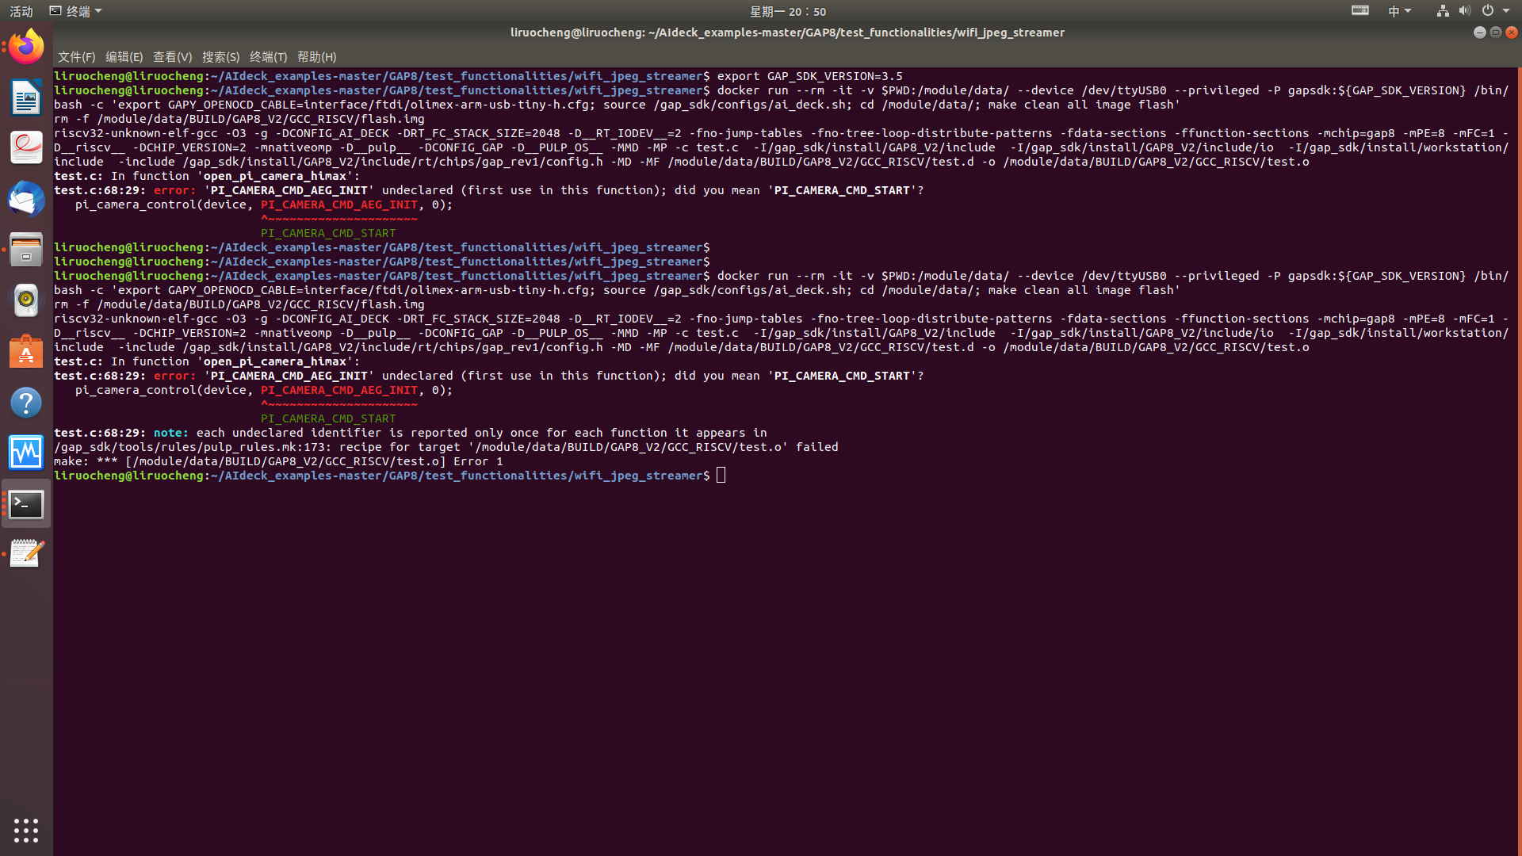Open the 文件(F) menu
Screen dimensions: 1522x856
(x=76, y=57)
